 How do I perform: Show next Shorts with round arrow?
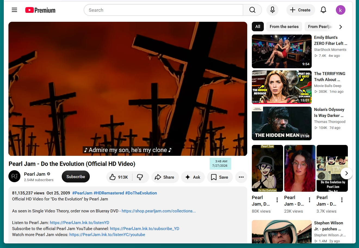(346, 173)
